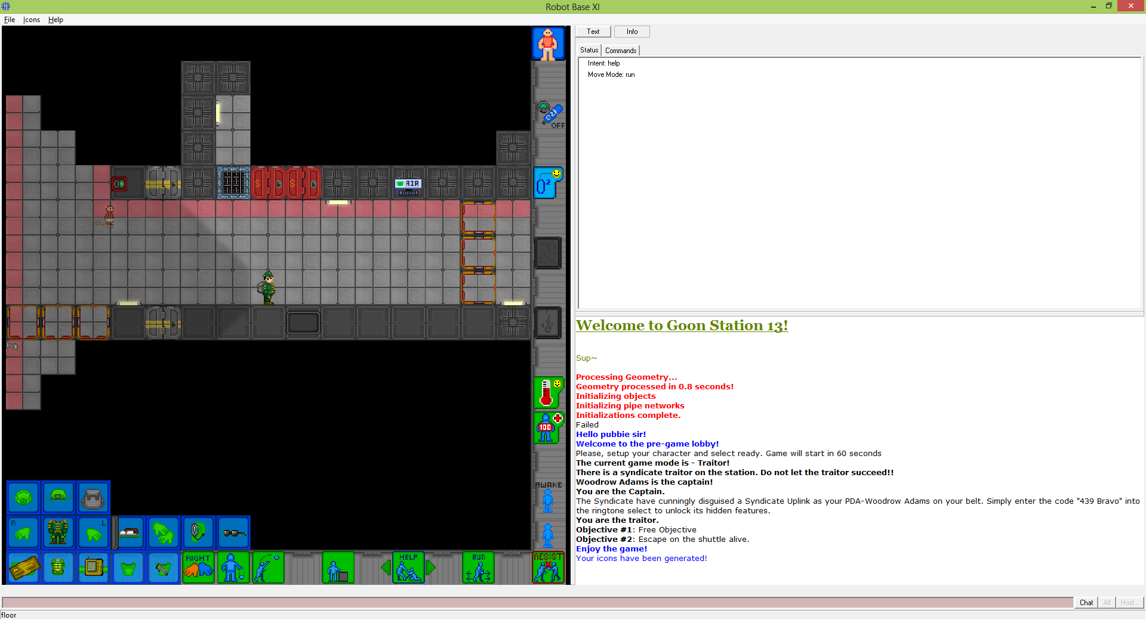Image resolution: width=1146 pixels, height=620 pixels.
Task: Click the oxygen status indicator
Action: (x=548, y=182)
